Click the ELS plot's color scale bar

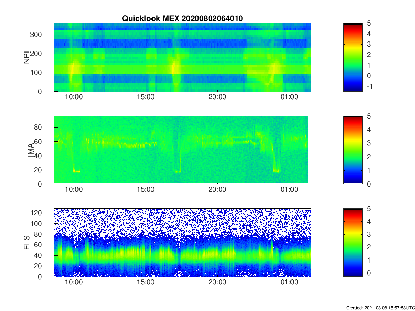353,243
